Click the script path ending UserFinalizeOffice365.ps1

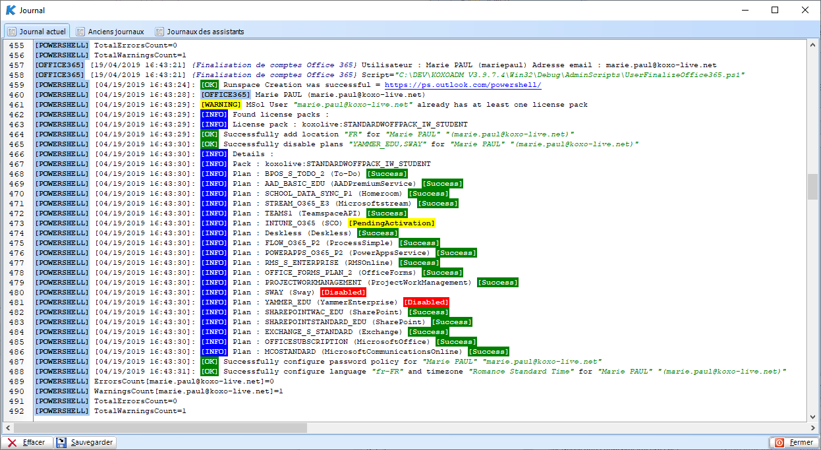tap(569, 75)
